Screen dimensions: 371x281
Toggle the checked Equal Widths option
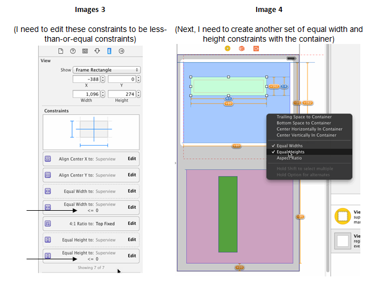pos(291,146)
